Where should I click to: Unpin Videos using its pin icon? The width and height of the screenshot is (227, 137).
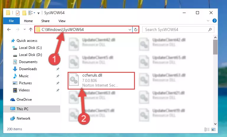click(58, 90)
